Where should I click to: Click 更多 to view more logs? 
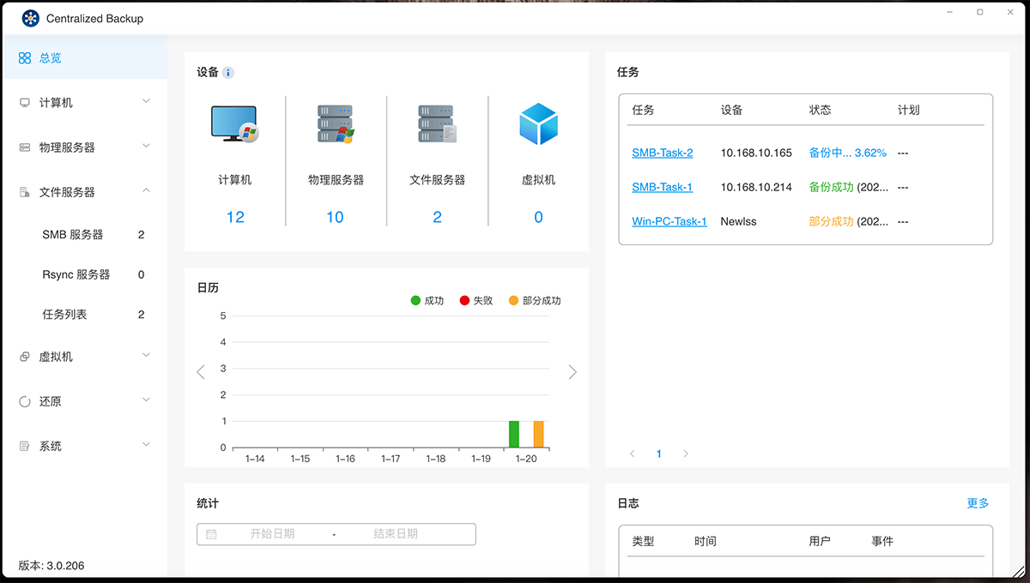[x=978, y=503]
